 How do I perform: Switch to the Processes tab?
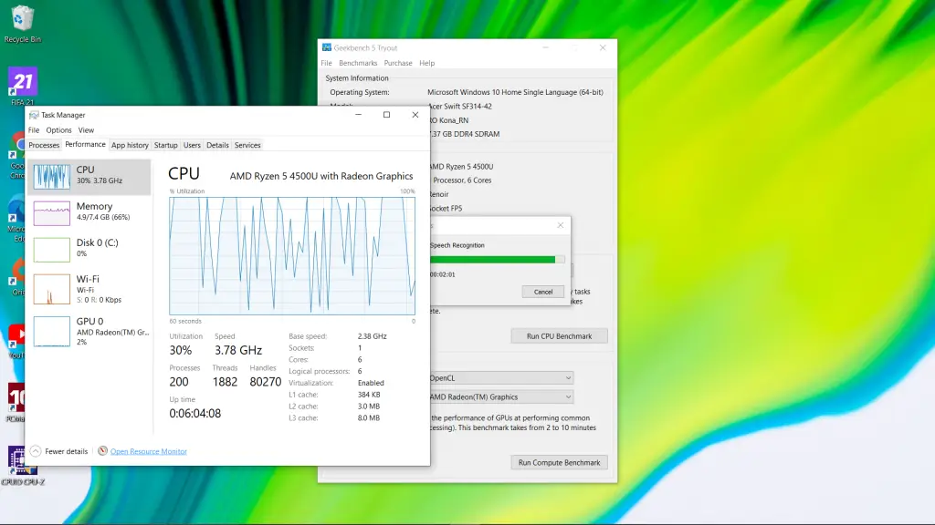click(44, 145)
